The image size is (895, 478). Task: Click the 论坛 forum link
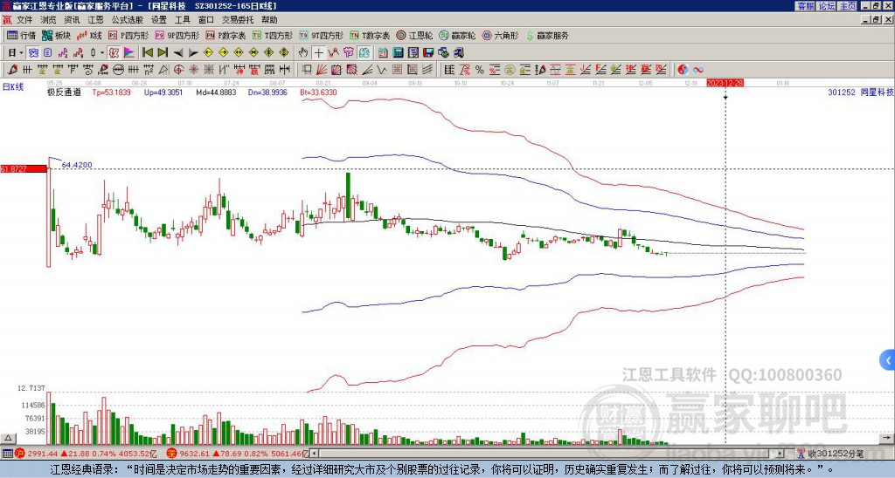827,6
